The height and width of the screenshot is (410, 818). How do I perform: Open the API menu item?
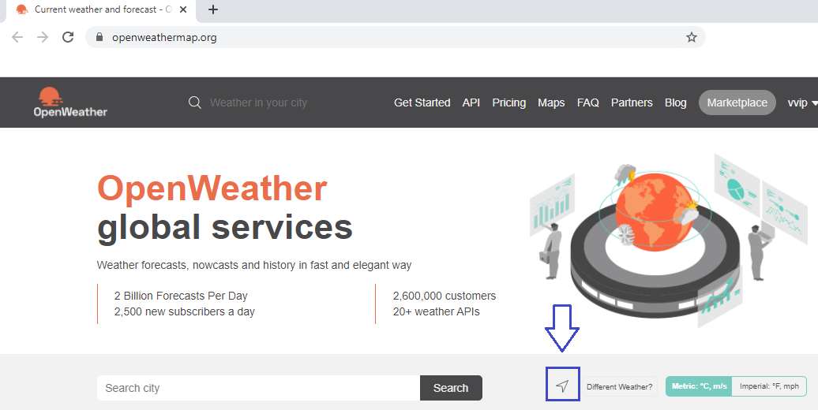tap(471, 102)
